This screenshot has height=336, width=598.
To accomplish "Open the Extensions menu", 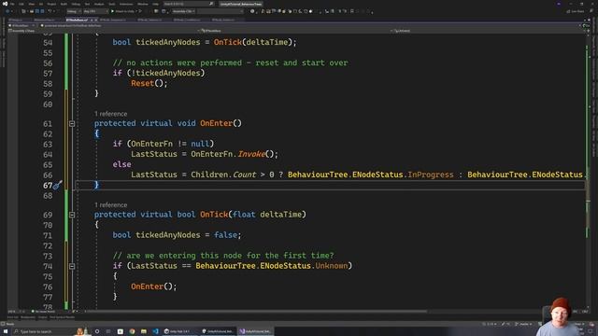I will (x=126, y=4).
